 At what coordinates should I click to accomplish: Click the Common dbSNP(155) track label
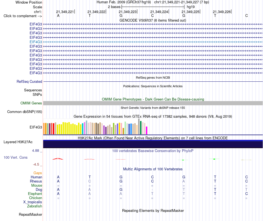(24, 112)
